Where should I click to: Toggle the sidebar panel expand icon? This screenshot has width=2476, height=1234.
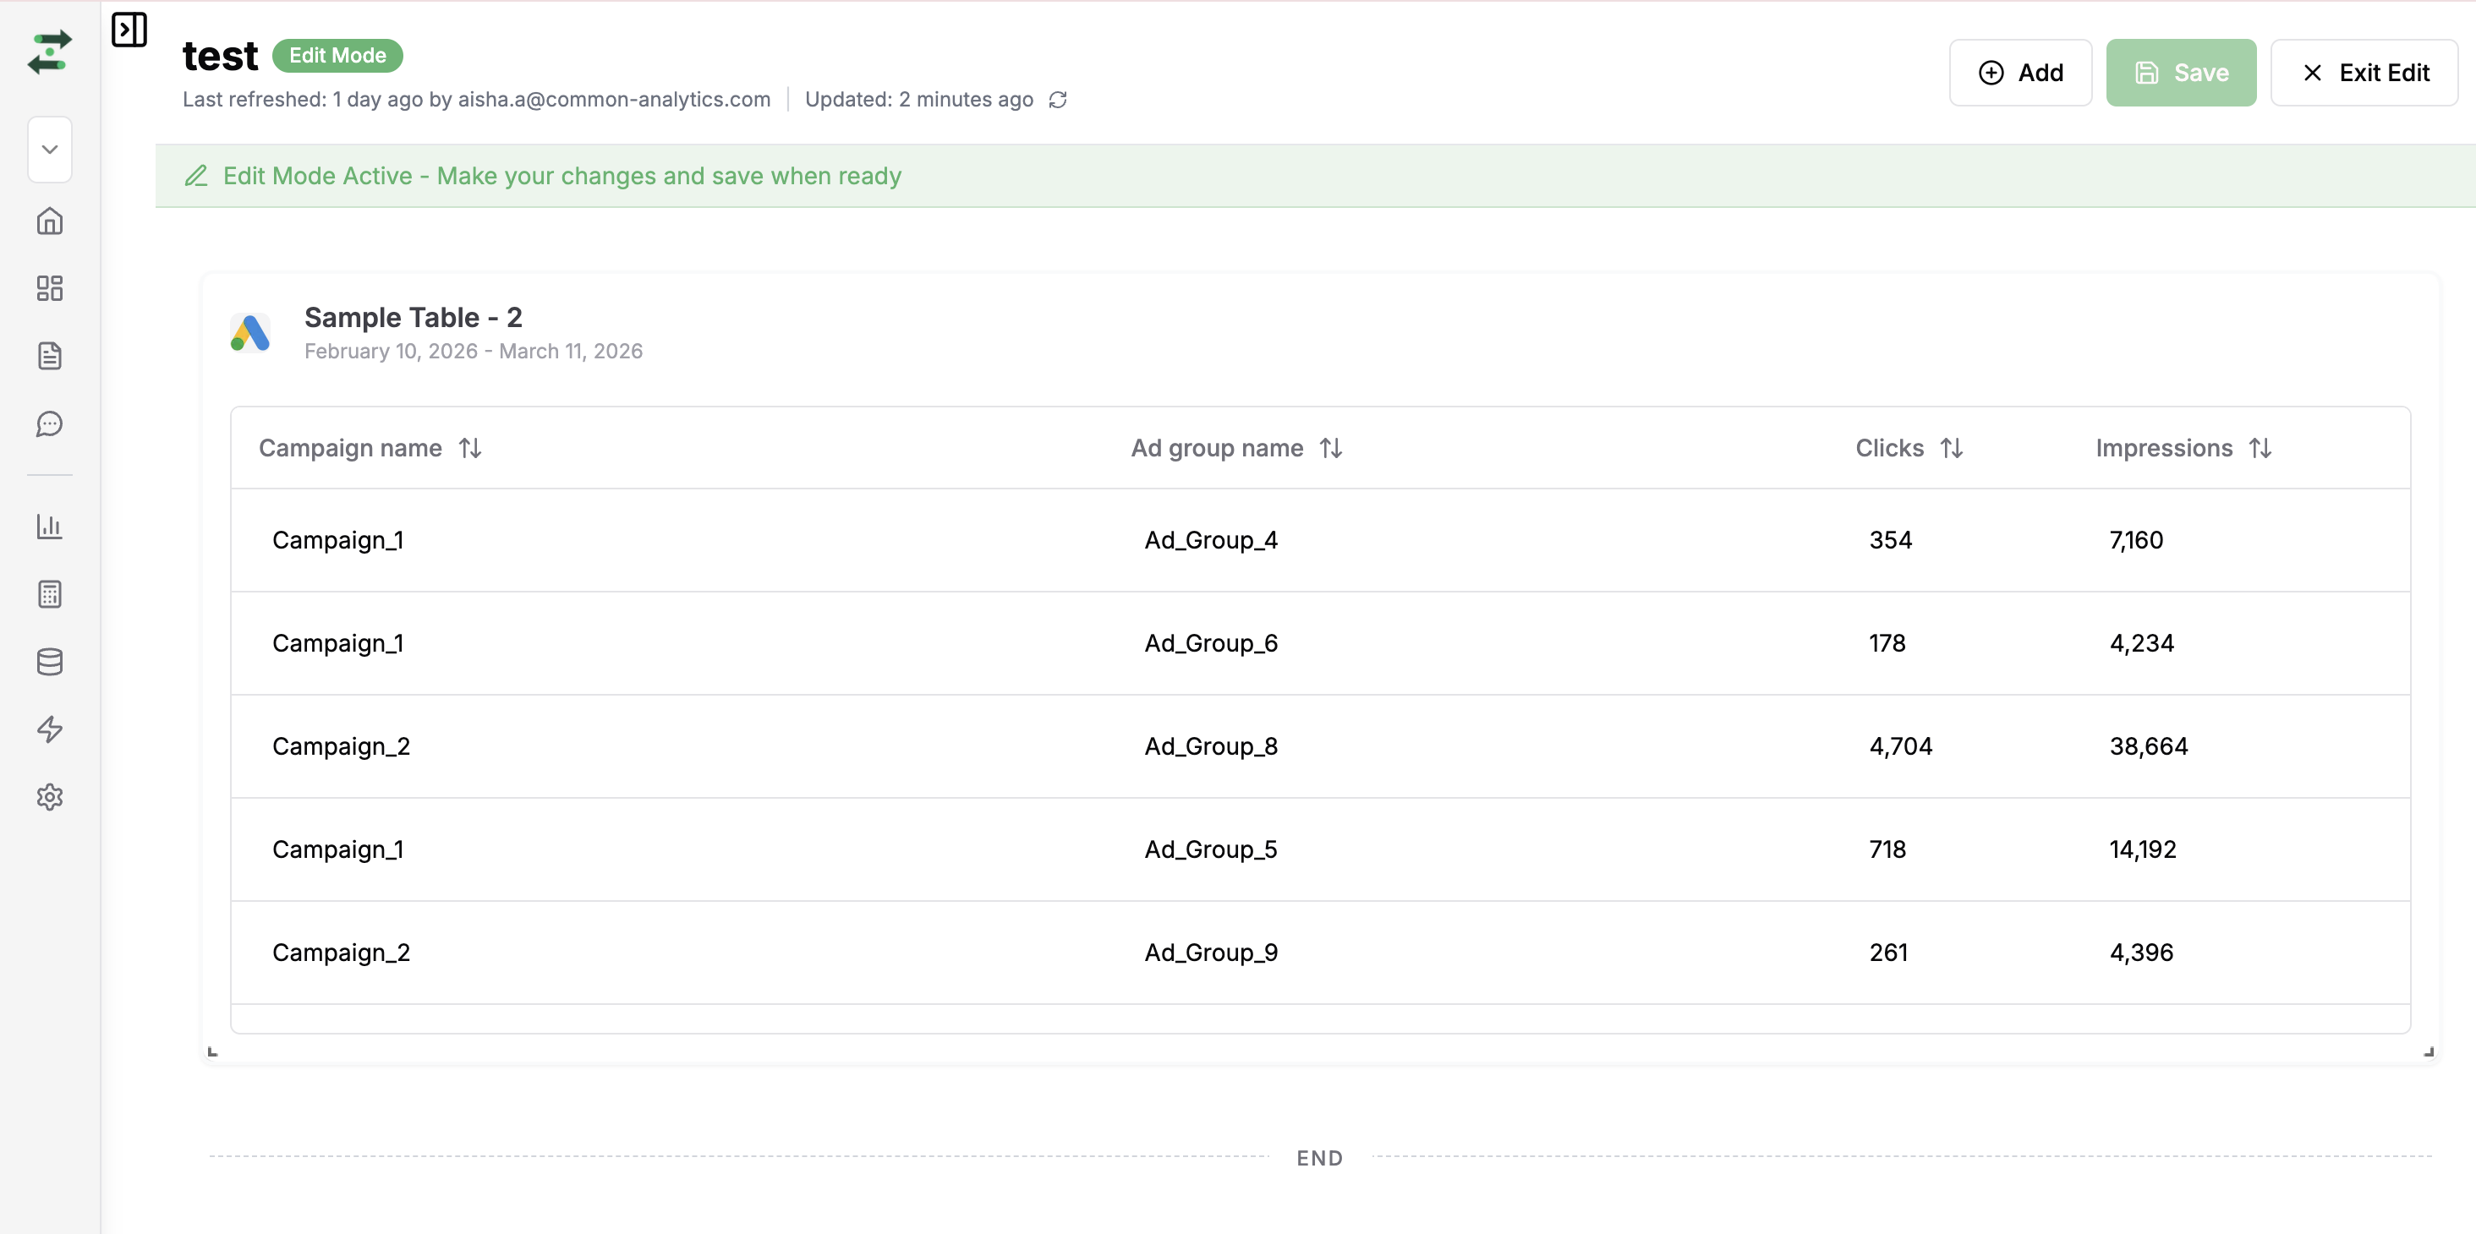(x=129, y=30)
